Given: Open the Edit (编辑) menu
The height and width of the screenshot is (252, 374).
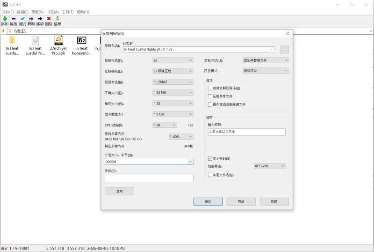Looking at the screenshot, I should [22, 12].
